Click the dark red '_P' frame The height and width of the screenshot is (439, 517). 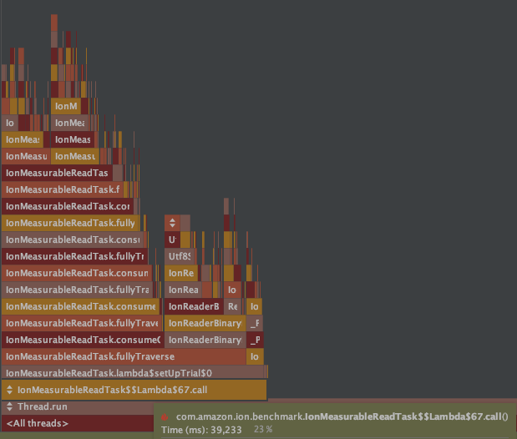[255, 340]
